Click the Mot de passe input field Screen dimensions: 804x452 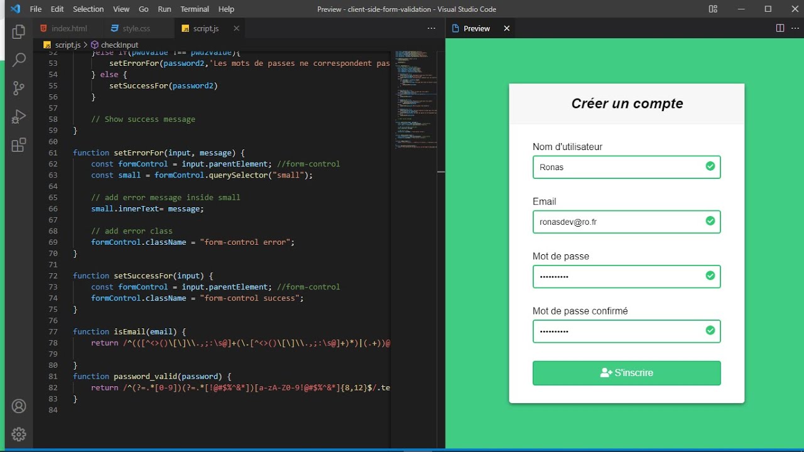coord(626,276)
